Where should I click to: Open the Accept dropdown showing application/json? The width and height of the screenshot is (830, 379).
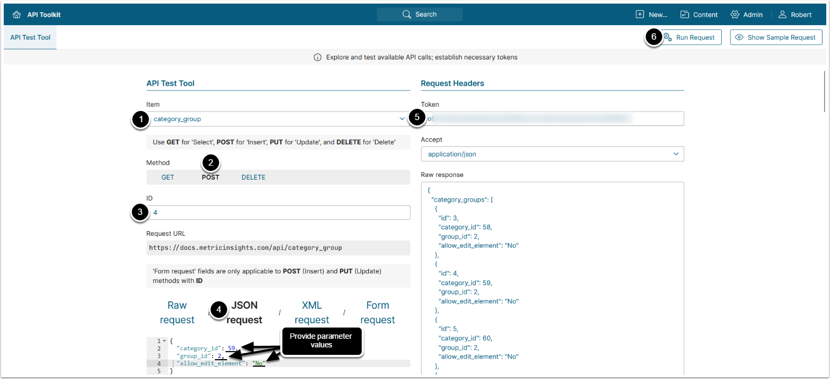[x=552, y=154]
